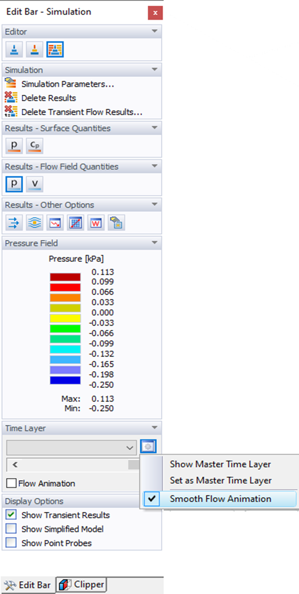This screenshot has height=594, width=299.
Task: Click the Min: -0.250 value
Action: [x=102, y=408]
